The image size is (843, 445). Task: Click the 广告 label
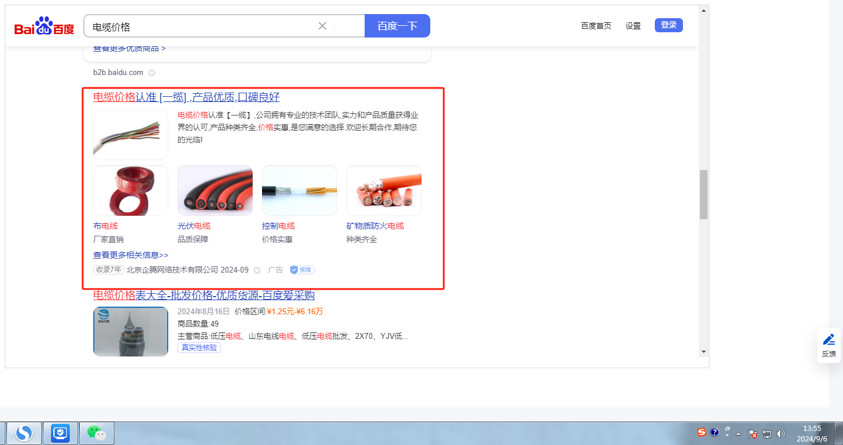pyautogui.click(x=276, y=270)
